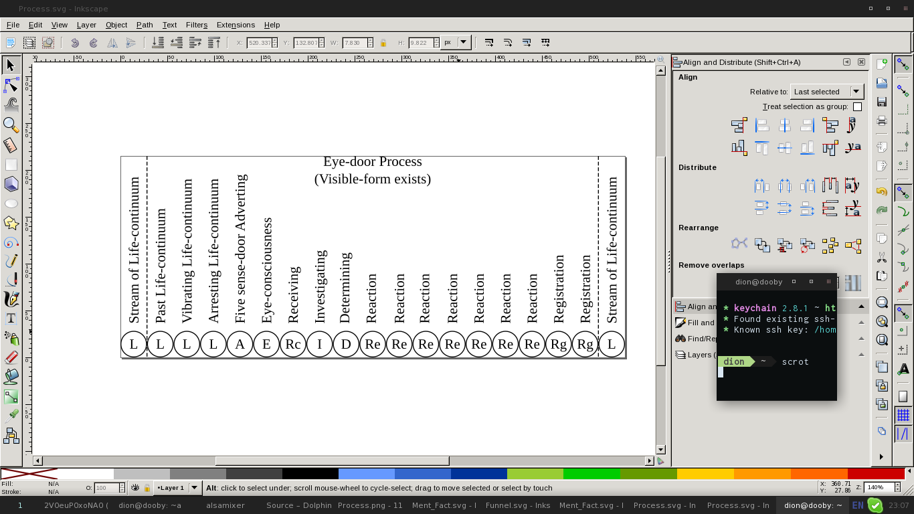The width and height of the screenshot is (914, 514).
Task: Open the Relative to dropdown
Action: [x=827, y=92]
